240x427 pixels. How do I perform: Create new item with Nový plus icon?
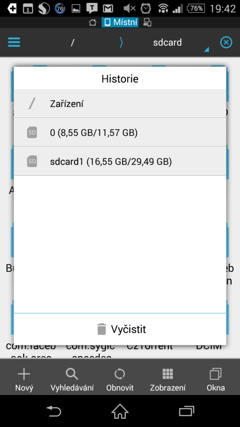click(24, 379)
